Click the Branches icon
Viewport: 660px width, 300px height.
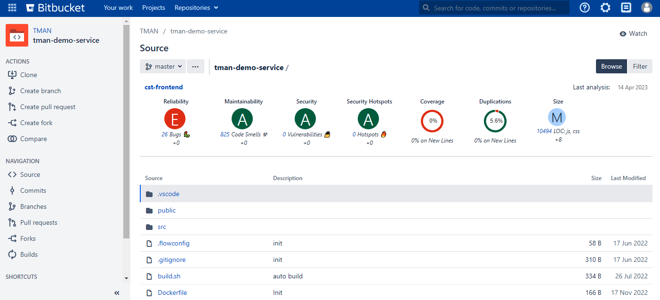[x=12, y=206]
